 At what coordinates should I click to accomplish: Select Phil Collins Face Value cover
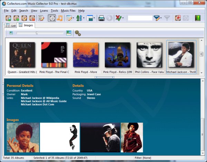149,55
